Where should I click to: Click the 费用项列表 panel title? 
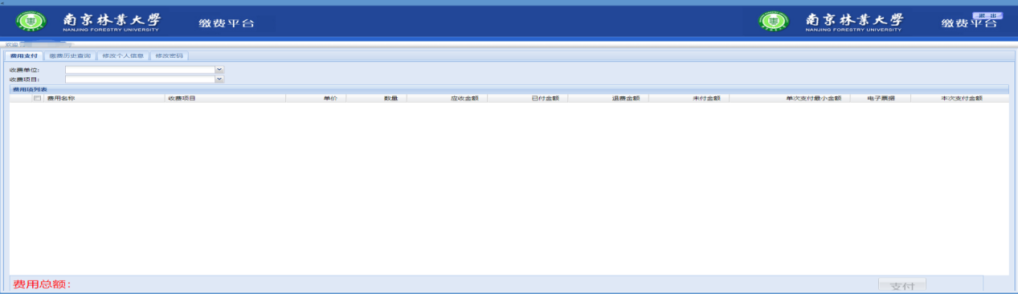coord(30,90)
